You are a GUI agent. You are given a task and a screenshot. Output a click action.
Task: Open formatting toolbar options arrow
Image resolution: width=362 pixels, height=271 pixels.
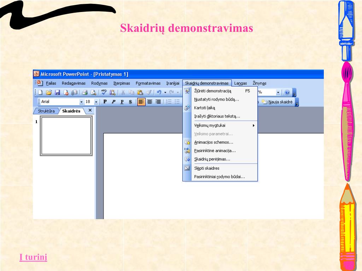click(297, 102)
